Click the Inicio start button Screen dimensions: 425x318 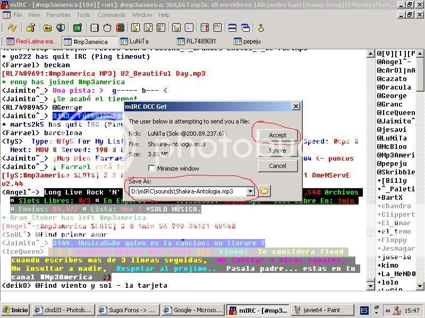click(x=16, y=310)
